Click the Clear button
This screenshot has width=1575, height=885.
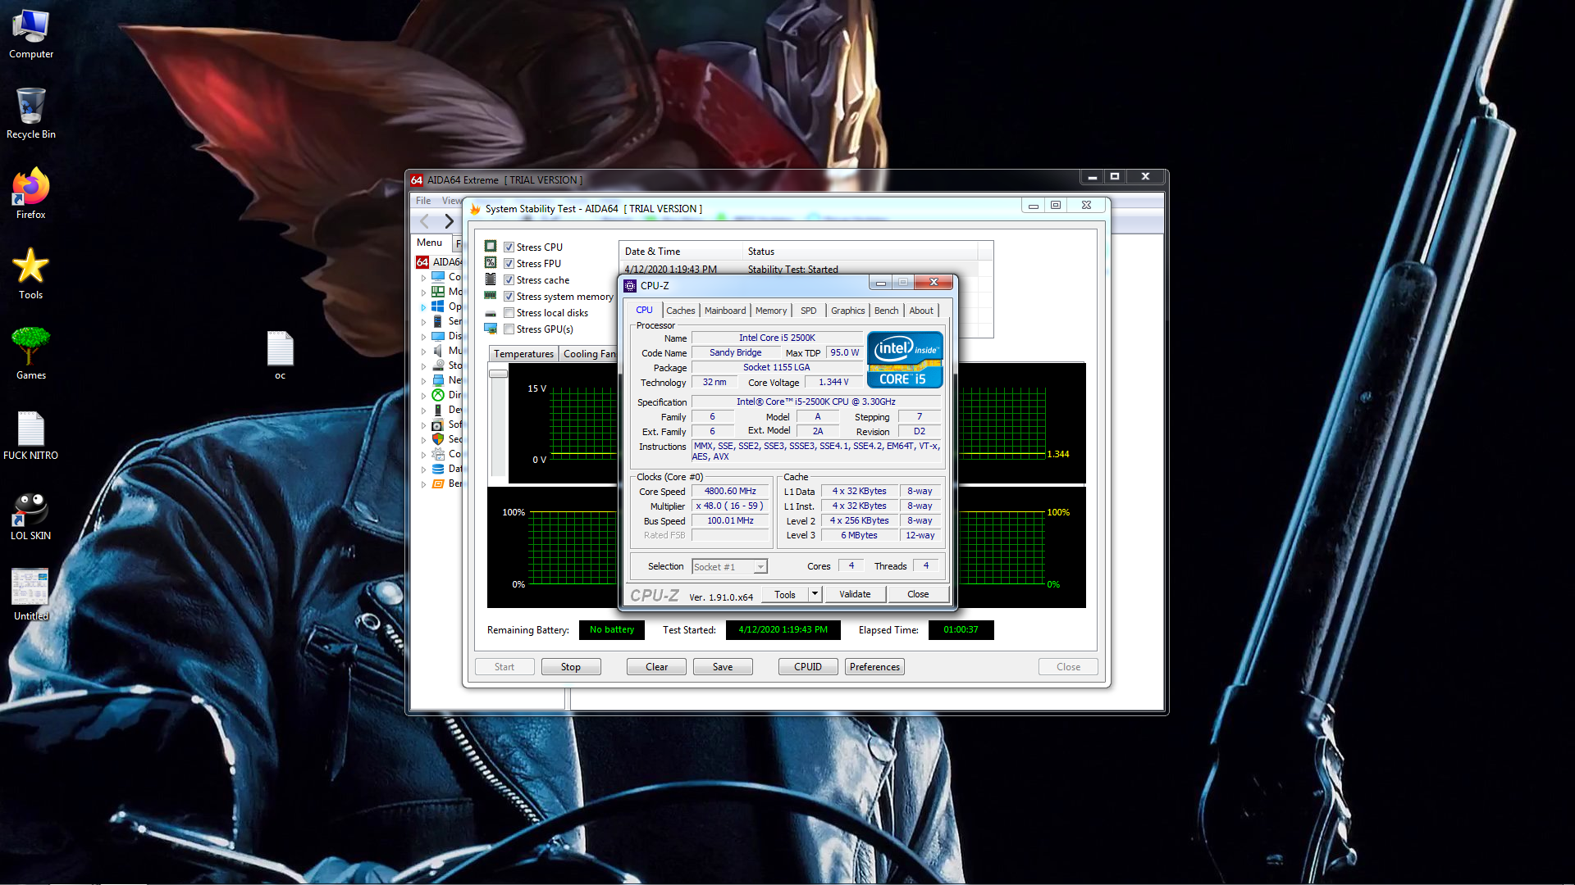click(656, 667)
